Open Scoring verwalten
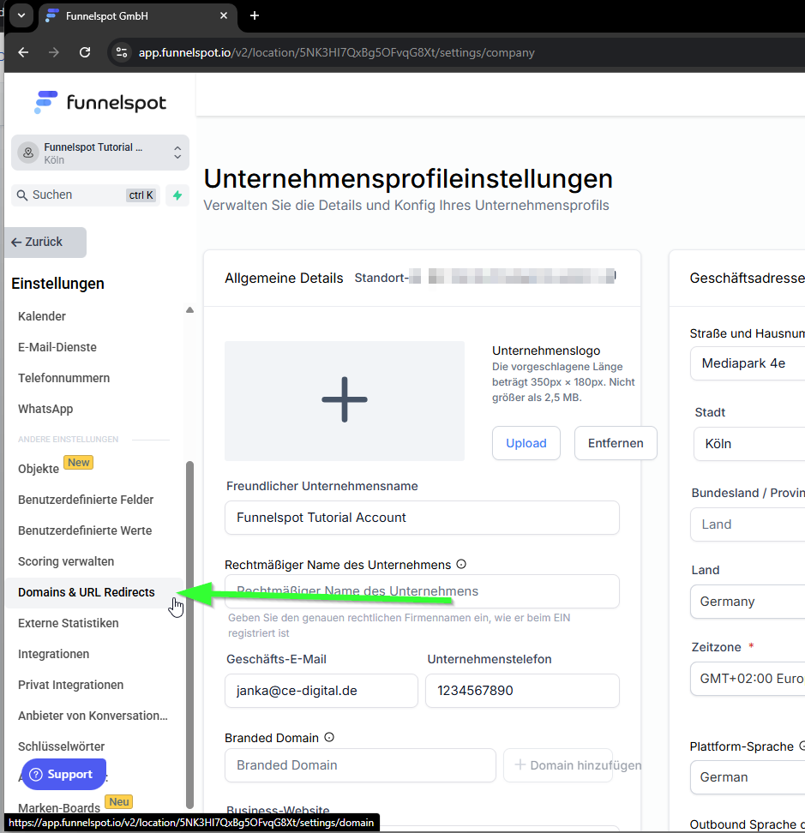The width and height of the screenshot is (805, 833). pyautogui.click(x=66, y=561)
